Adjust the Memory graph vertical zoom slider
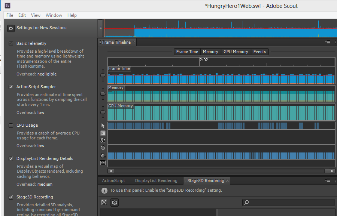The height and width of the screenshot is (216, 337). tap(103, 94)
